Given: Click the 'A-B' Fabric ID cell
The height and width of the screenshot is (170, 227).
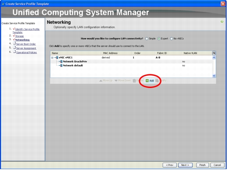Looking at the screenshot, I should tap(158, 58).
